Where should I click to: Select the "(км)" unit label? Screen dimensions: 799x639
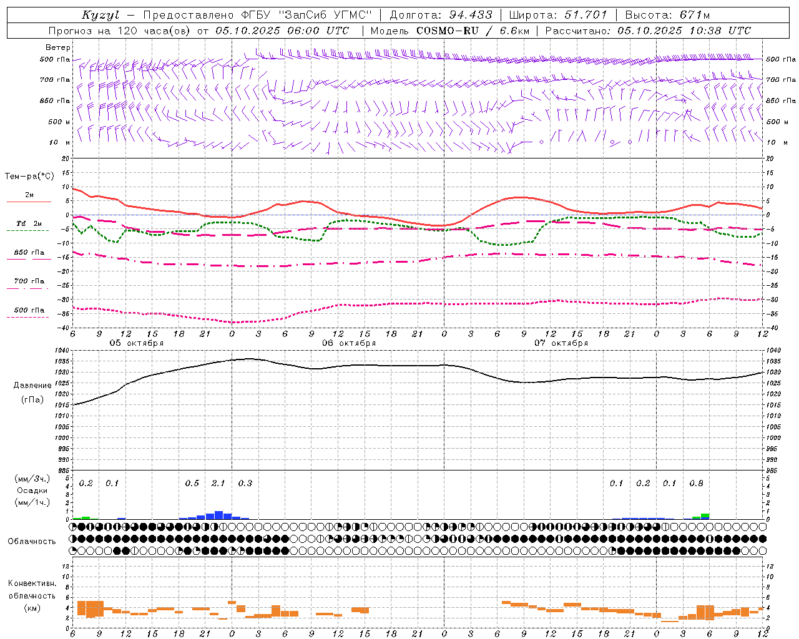(x=32, y=608)
